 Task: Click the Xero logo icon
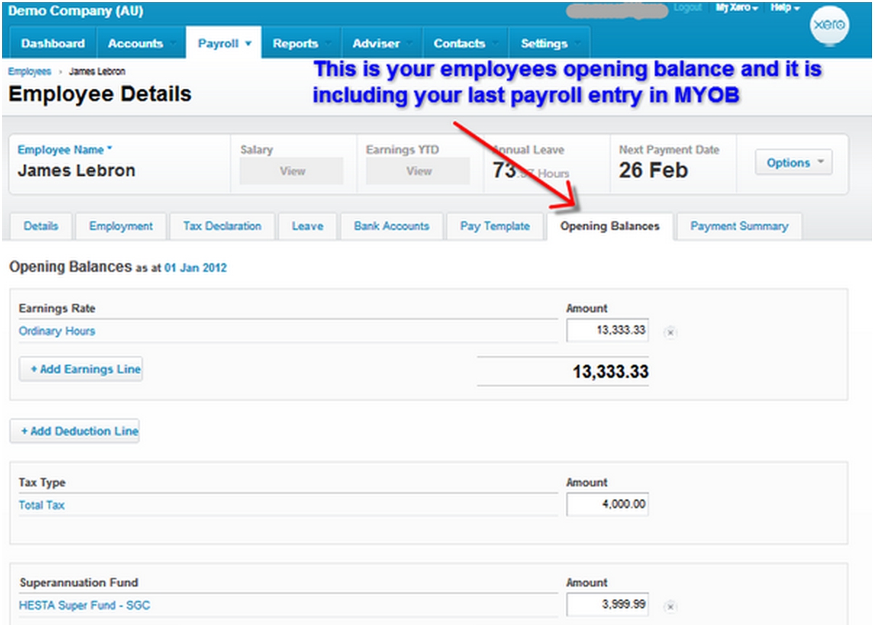click(x=829, y=25)
